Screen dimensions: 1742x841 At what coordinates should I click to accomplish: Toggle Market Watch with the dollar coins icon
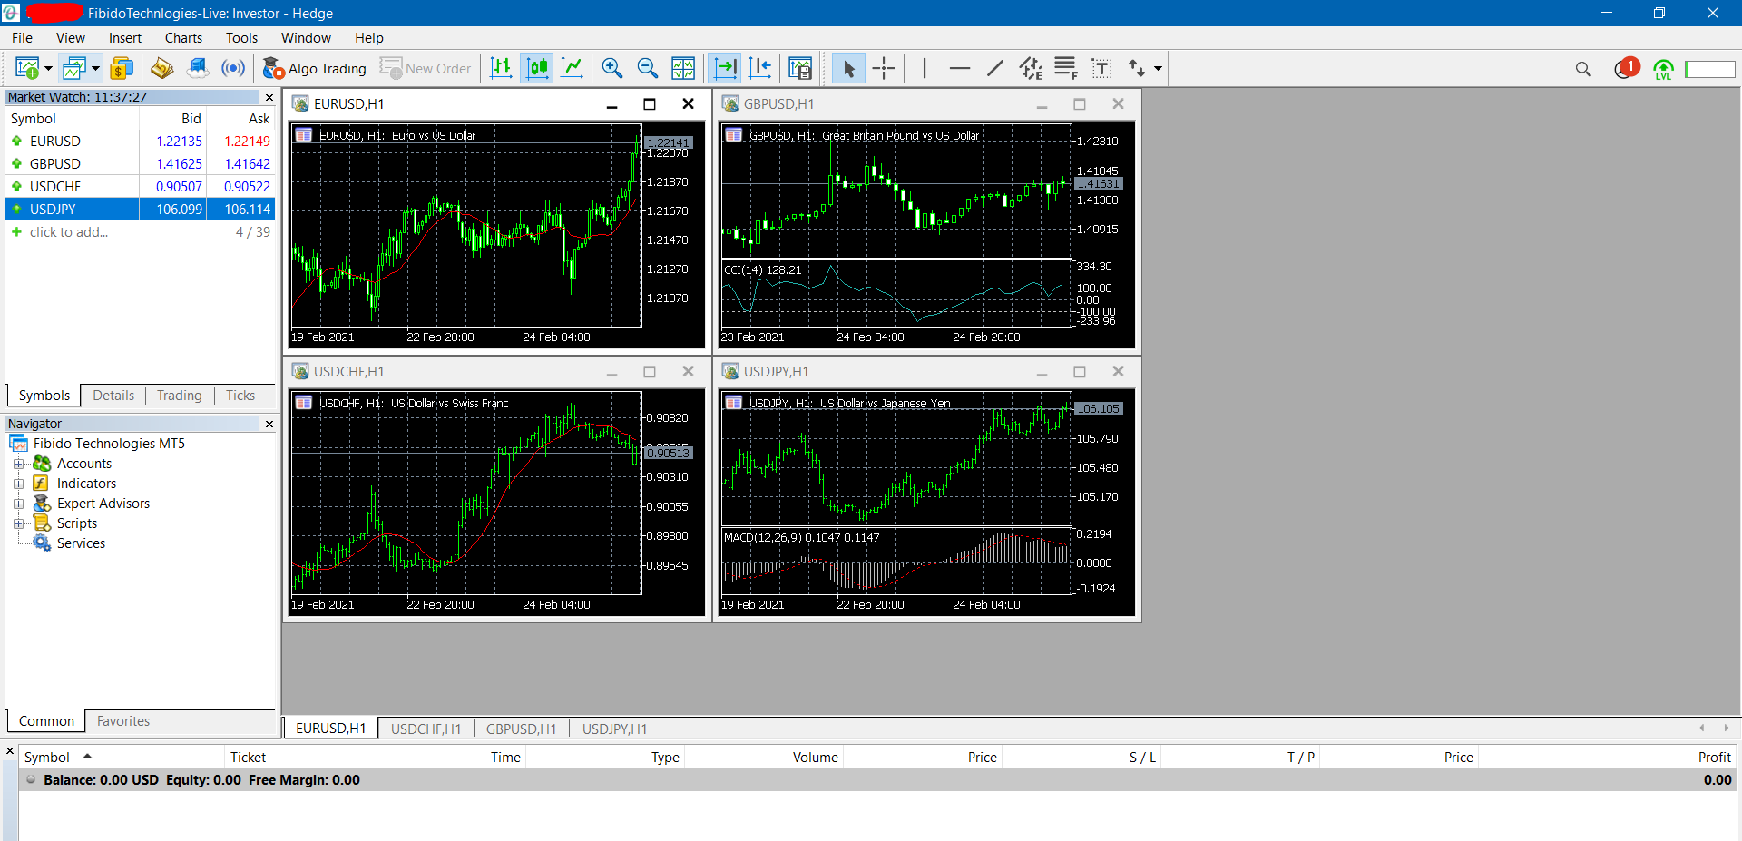[121, 68]
